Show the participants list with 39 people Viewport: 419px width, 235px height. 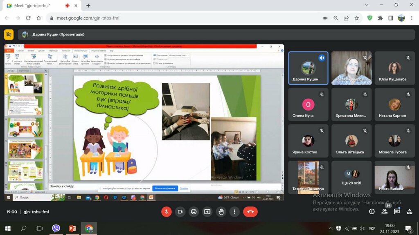384,211
